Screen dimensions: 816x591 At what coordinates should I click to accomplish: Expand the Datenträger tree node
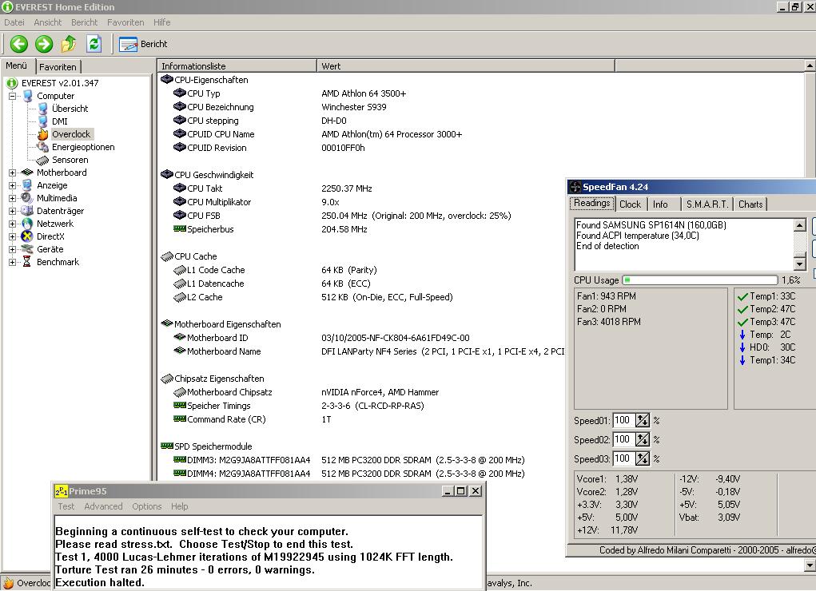pos(13,211)
